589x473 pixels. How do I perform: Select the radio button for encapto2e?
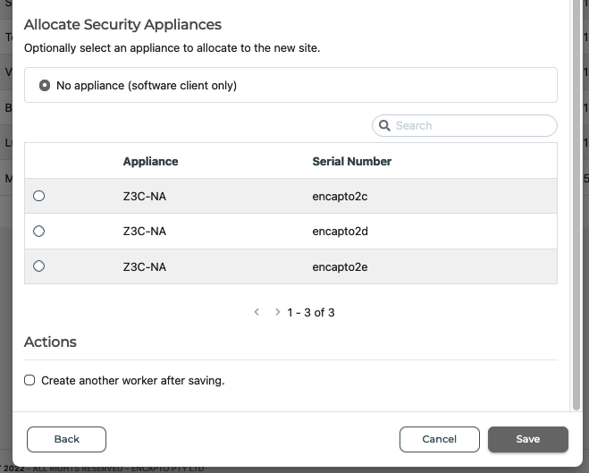[x=38, y=266]
